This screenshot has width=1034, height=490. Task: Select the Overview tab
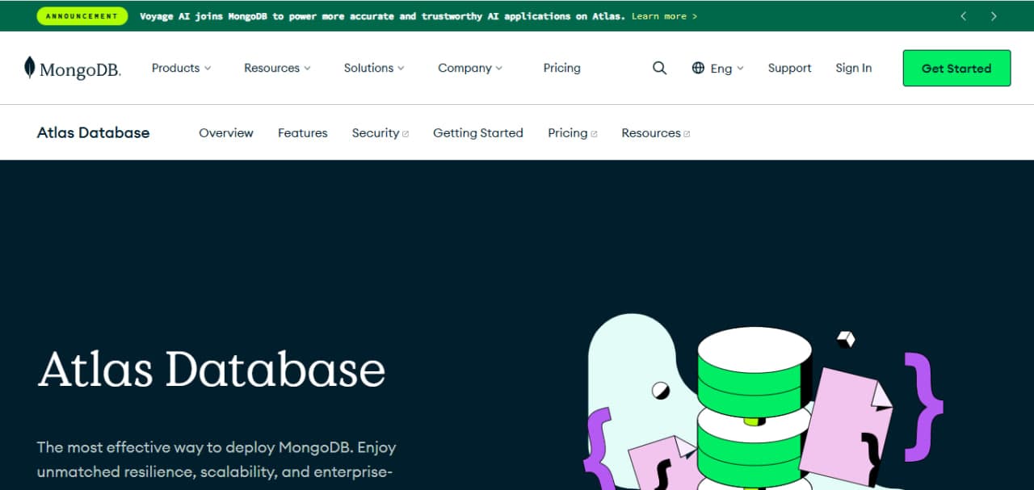coord(226,133)
